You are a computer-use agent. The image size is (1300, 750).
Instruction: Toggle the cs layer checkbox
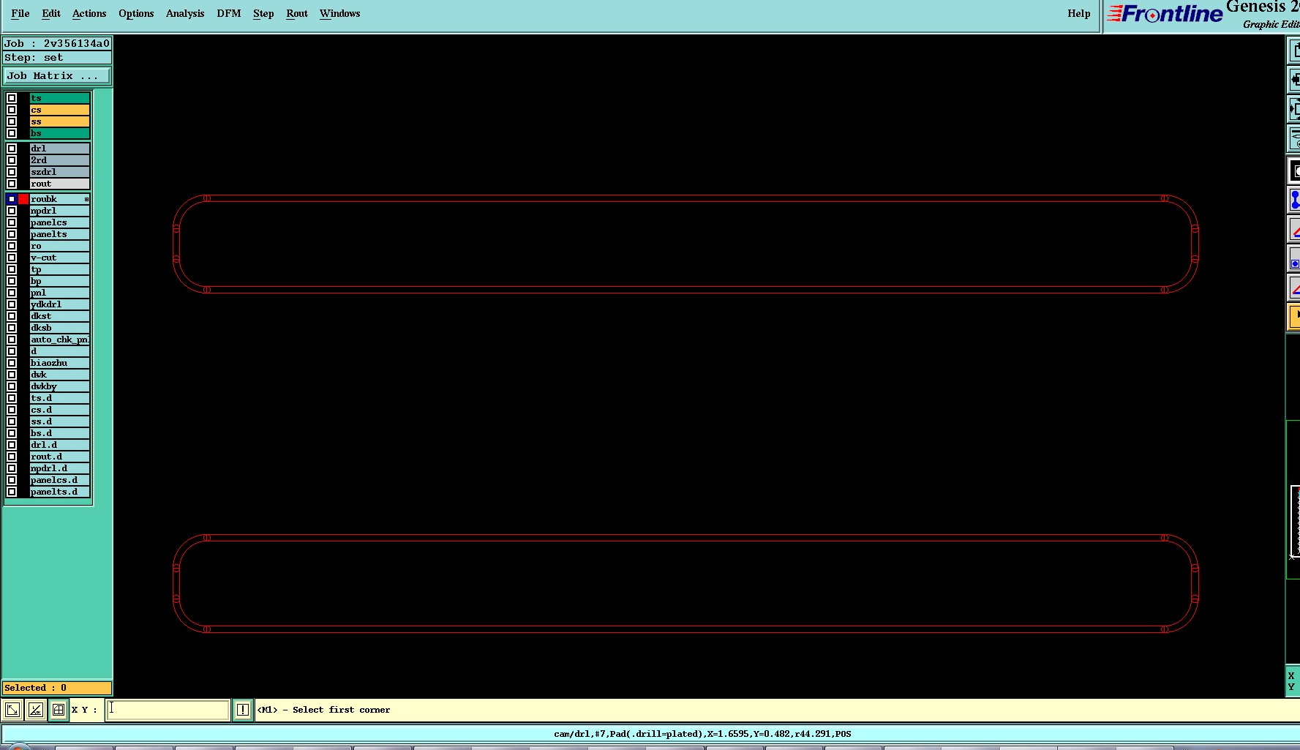pos(12,110)
